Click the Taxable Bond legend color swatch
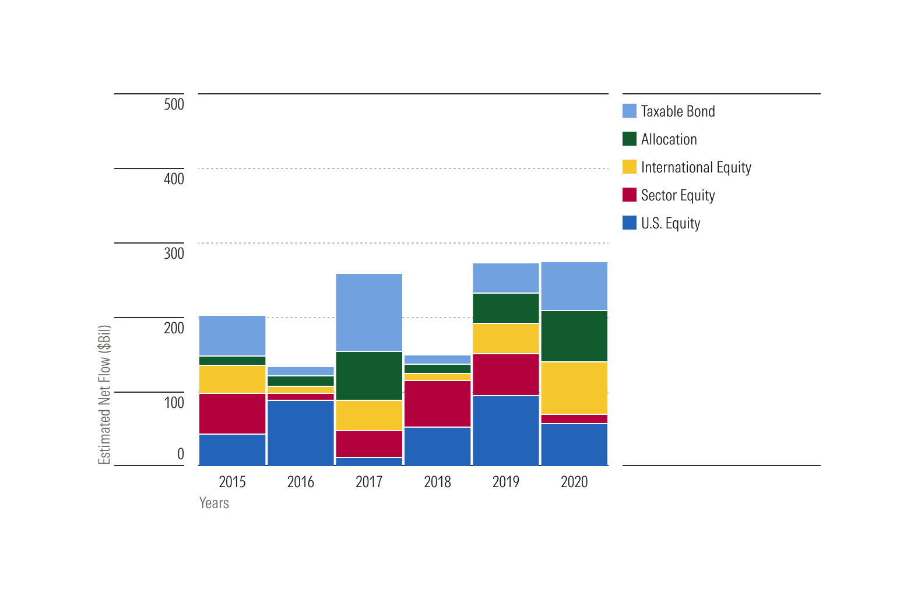914x606 pixels. point(630,111)
